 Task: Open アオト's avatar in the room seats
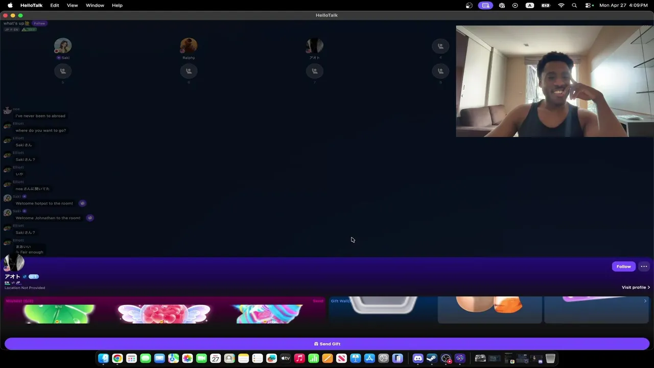[x=314, y=45]
